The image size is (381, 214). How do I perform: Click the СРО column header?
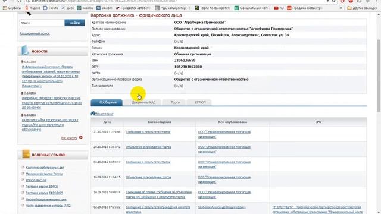pyautogui.click(x=318, y=122)
